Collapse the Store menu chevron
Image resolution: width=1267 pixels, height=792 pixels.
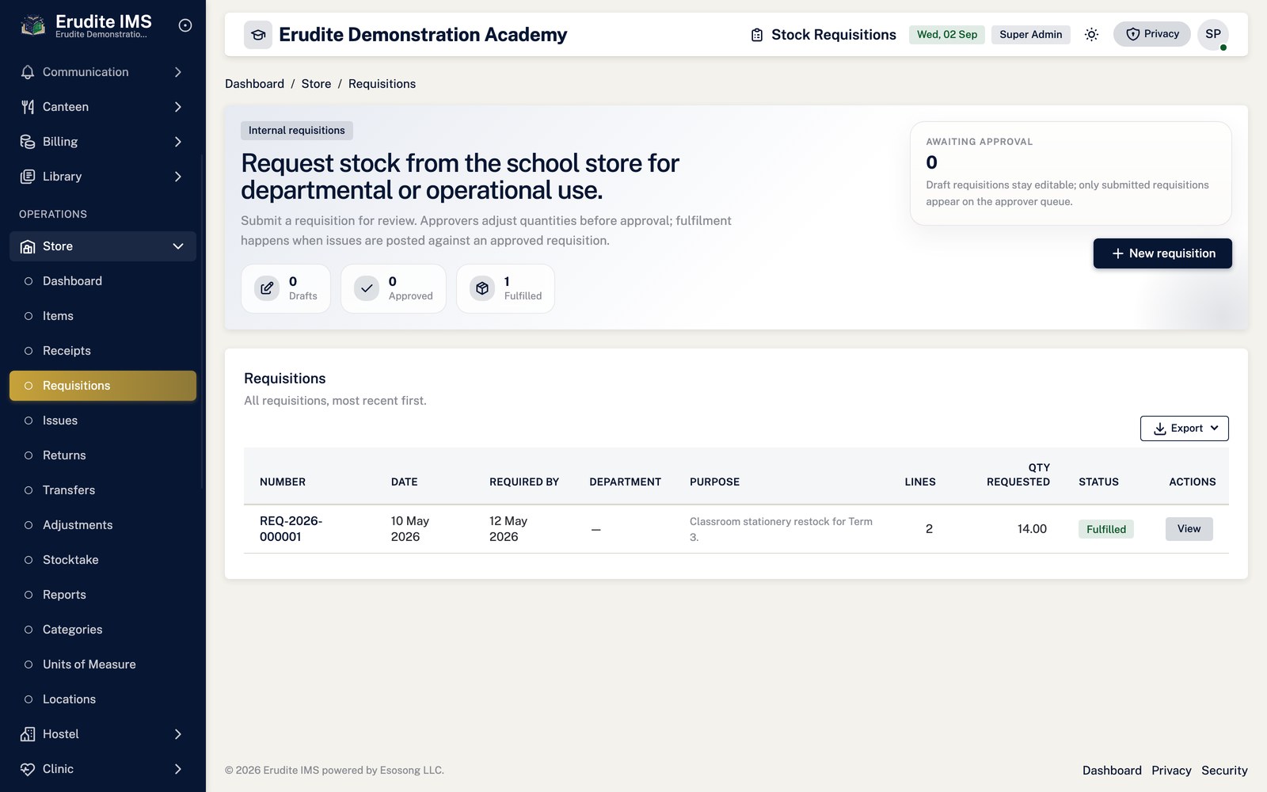click(x=178, y=246)
